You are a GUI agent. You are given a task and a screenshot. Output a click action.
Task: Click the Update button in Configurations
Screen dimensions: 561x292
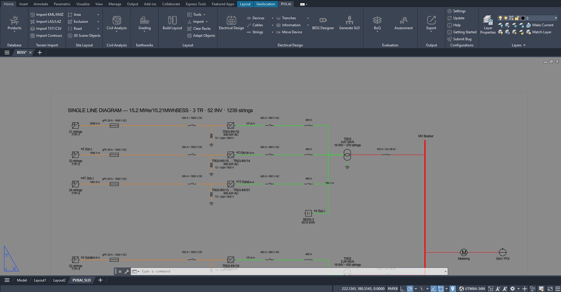tap(456, 18)
